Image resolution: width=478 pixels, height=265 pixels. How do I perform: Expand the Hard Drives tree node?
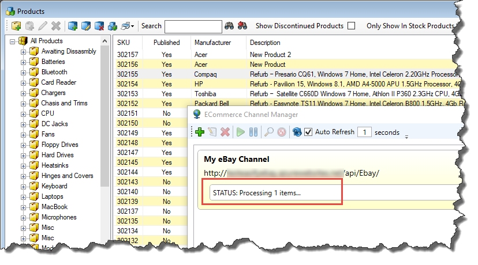(24, 155)
